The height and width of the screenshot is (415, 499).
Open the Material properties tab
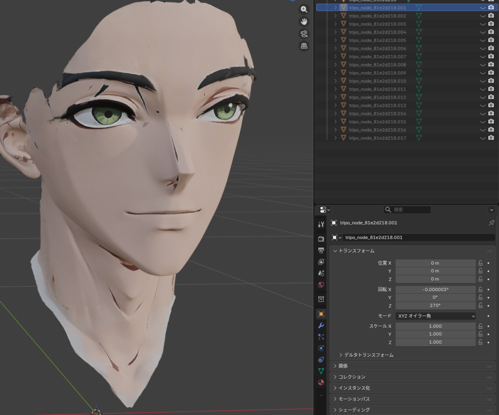[321, 382]
